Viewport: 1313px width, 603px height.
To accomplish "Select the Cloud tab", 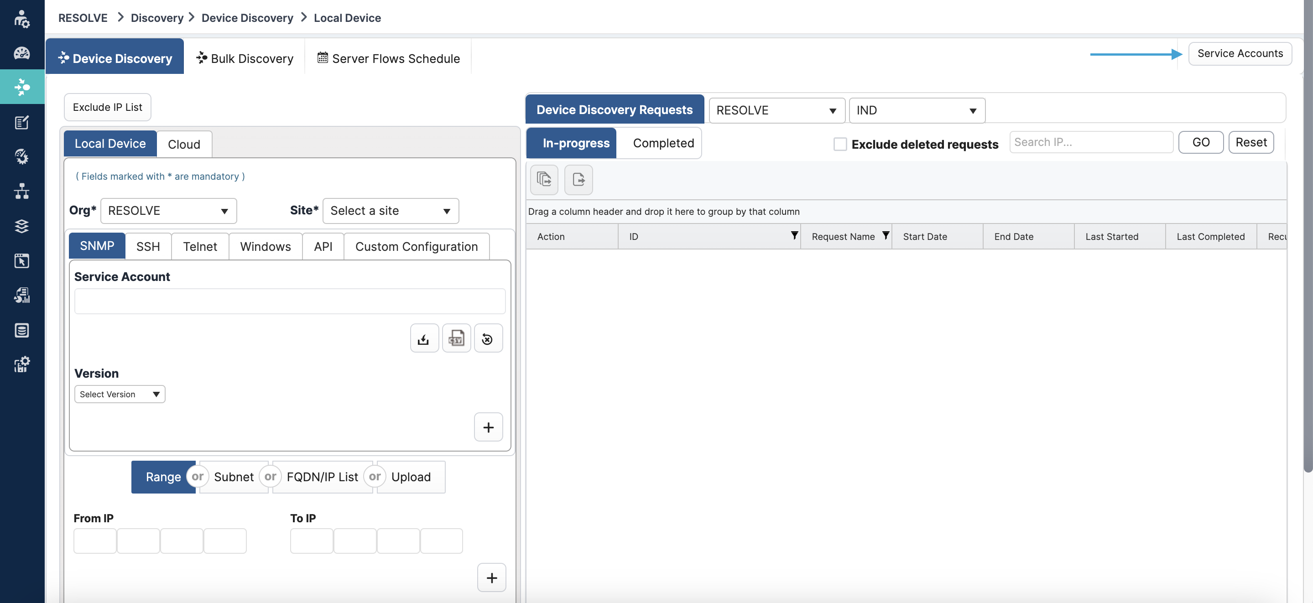I will tap(184, 144).
